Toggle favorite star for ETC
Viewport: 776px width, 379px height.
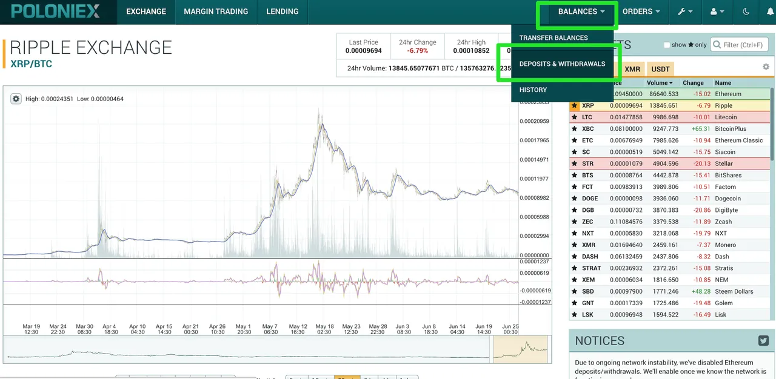574,140
